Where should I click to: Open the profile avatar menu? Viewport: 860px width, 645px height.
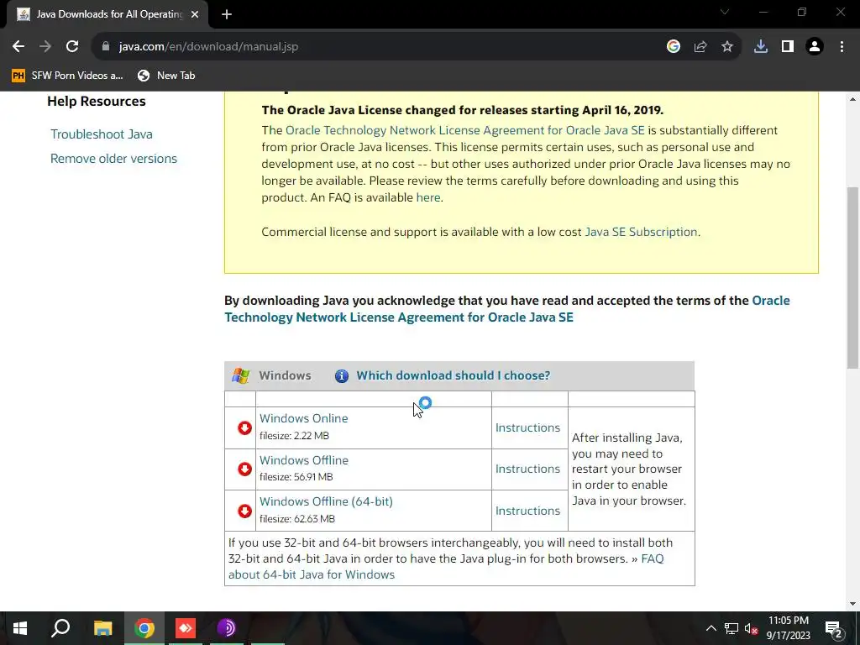pos(815,47)
